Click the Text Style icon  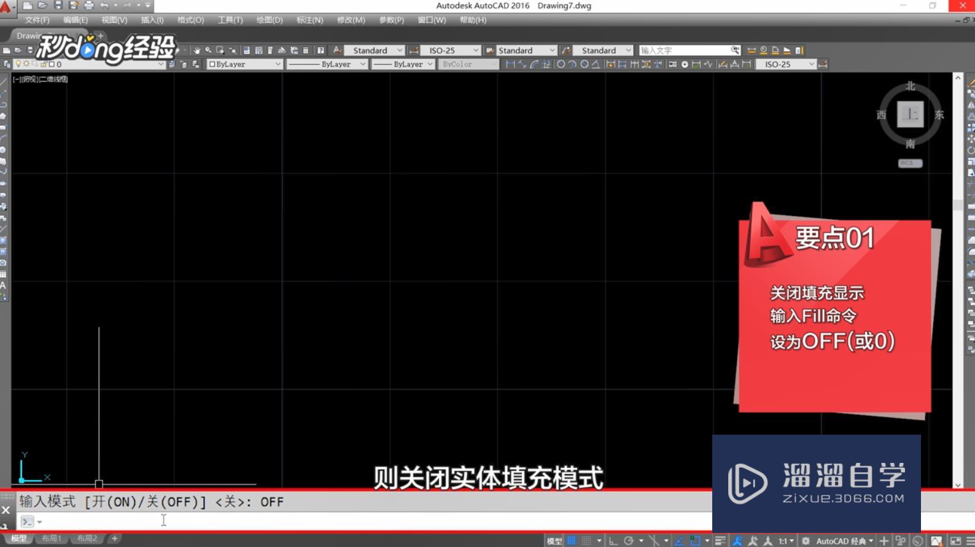(x=337, y=50)
